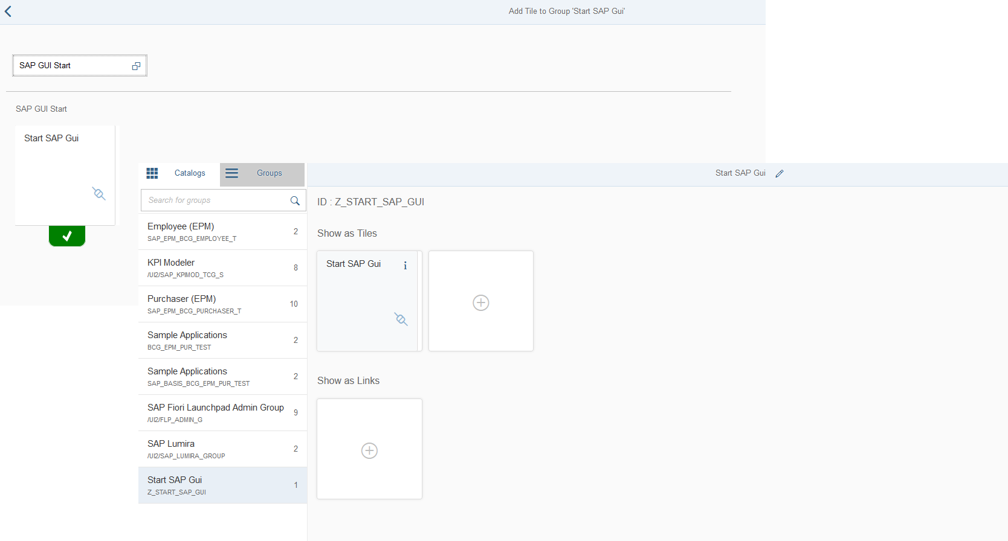Click the Show as Links heading
Screen dimensions: 1008x541
point(348,381)
